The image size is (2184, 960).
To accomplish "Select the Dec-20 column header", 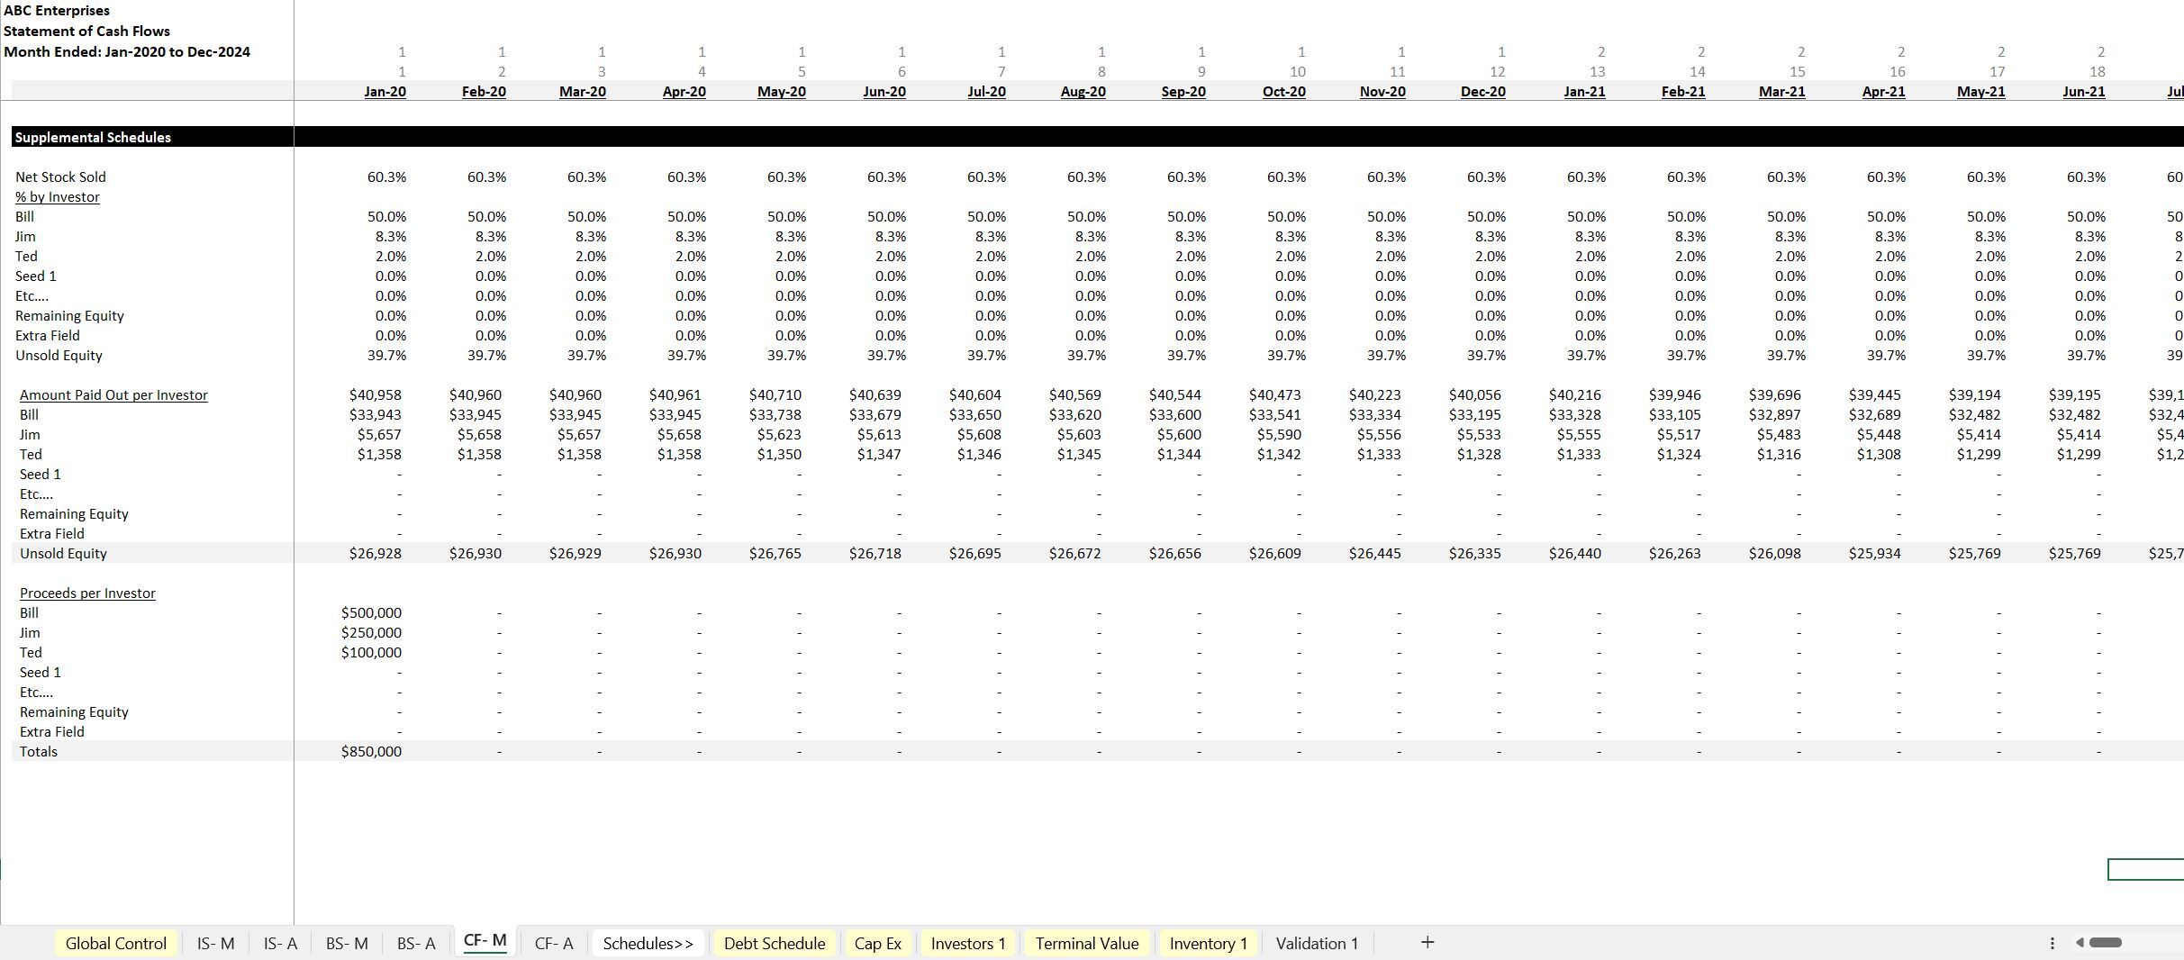I will 1482,92.
